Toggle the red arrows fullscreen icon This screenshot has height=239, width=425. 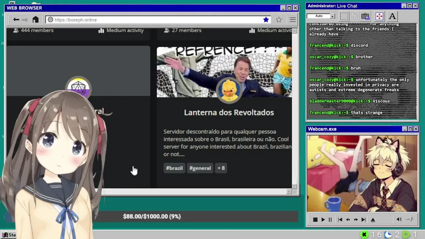[x=379, y=16]
